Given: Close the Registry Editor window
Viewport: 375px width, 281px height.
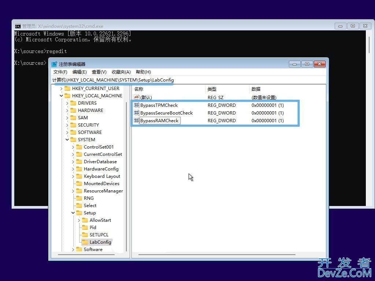Looking at the screenshot, I should [319, 64].
